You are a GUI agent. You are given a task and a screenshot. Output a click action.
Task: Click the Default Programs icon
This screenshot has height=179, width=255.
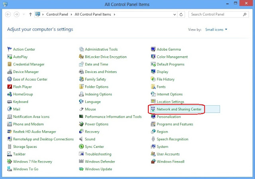(x=153, y=64)
